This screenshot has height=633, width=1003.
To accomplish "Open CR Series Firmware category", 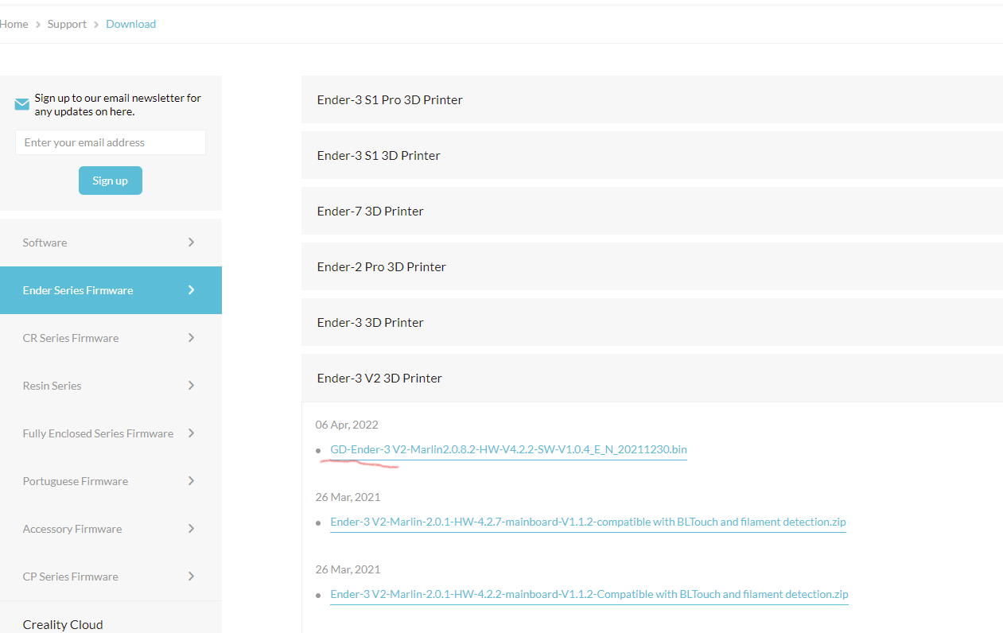I will [111, 338].
